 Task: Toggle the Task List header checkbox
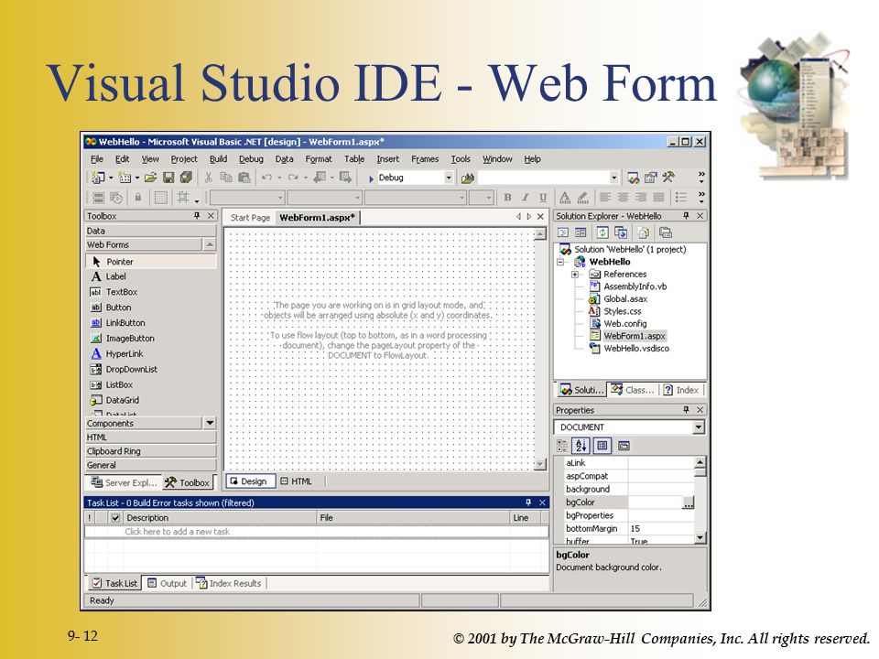coord(115,518)
